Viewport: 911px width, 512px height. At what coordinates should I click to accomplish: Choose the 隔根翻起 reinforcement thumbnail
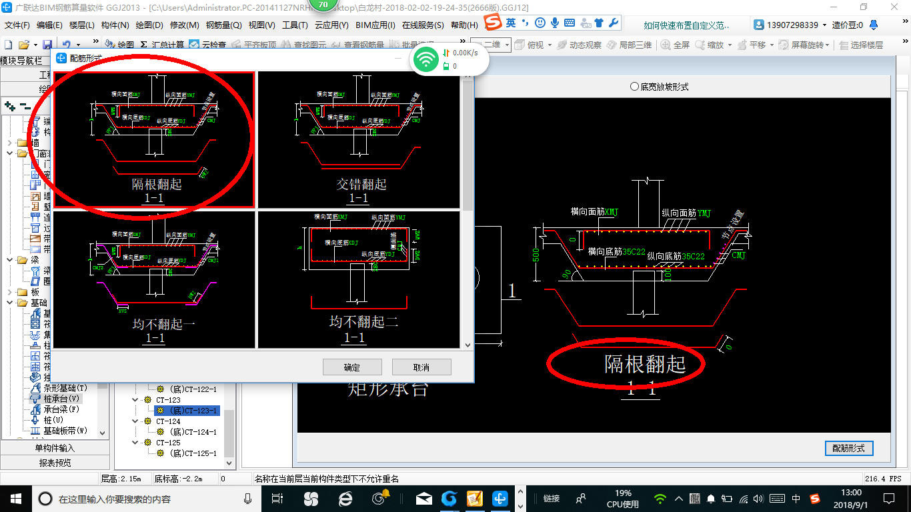pos(154,139)
